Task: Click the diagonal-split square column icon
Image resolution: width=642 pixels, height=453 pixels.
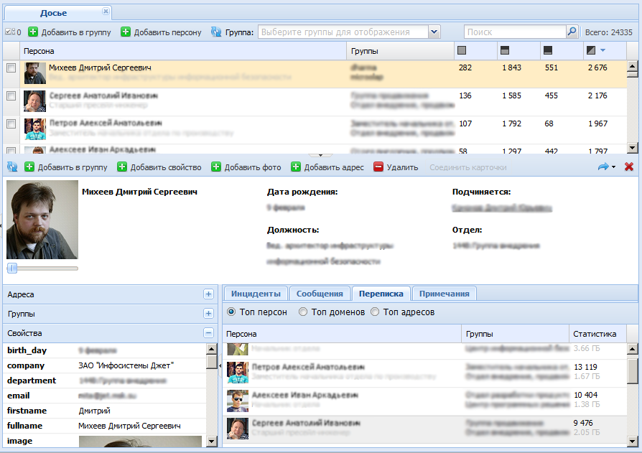Action: (x=591, y=50)
